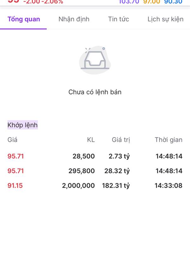Select the 14:33:08 timestamp
Viewport: 190px width, 253px height.
168,186
